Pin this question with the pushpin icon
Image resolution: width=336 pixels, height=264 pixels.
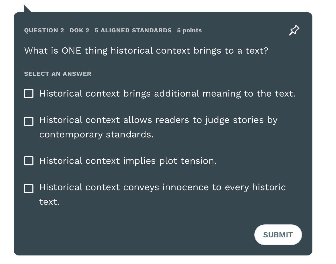click(294, 30)
